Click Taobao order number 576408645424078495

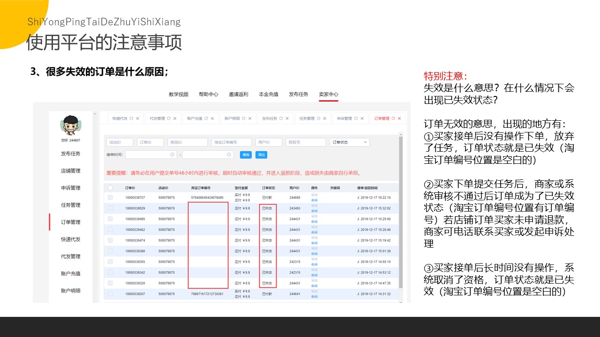(x=207, y=198)
